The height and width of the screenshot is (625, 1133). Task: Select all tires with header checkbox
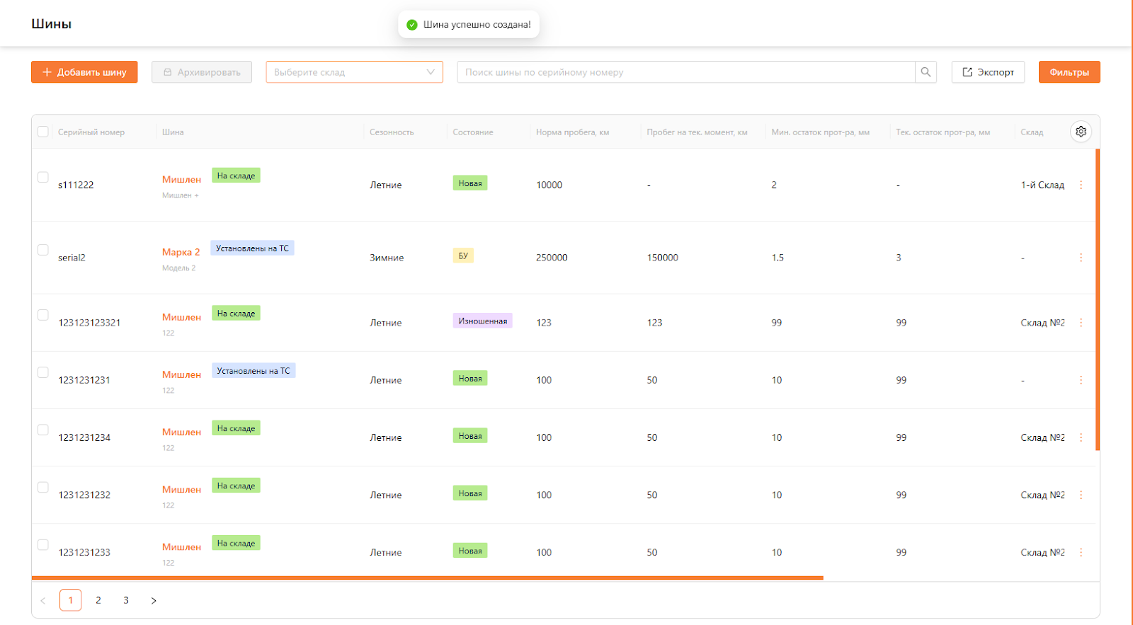coord(43,132)
